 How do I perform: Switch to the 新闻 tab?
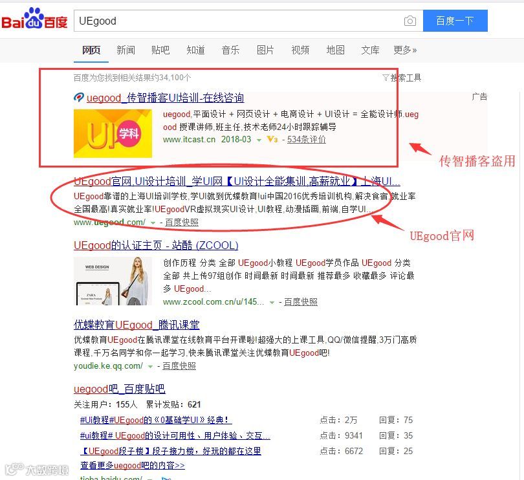click(x=126, y=50)
